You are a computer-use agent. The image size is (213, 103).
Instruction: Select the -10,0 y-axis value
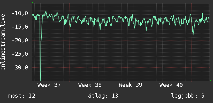tap(20, 13)
